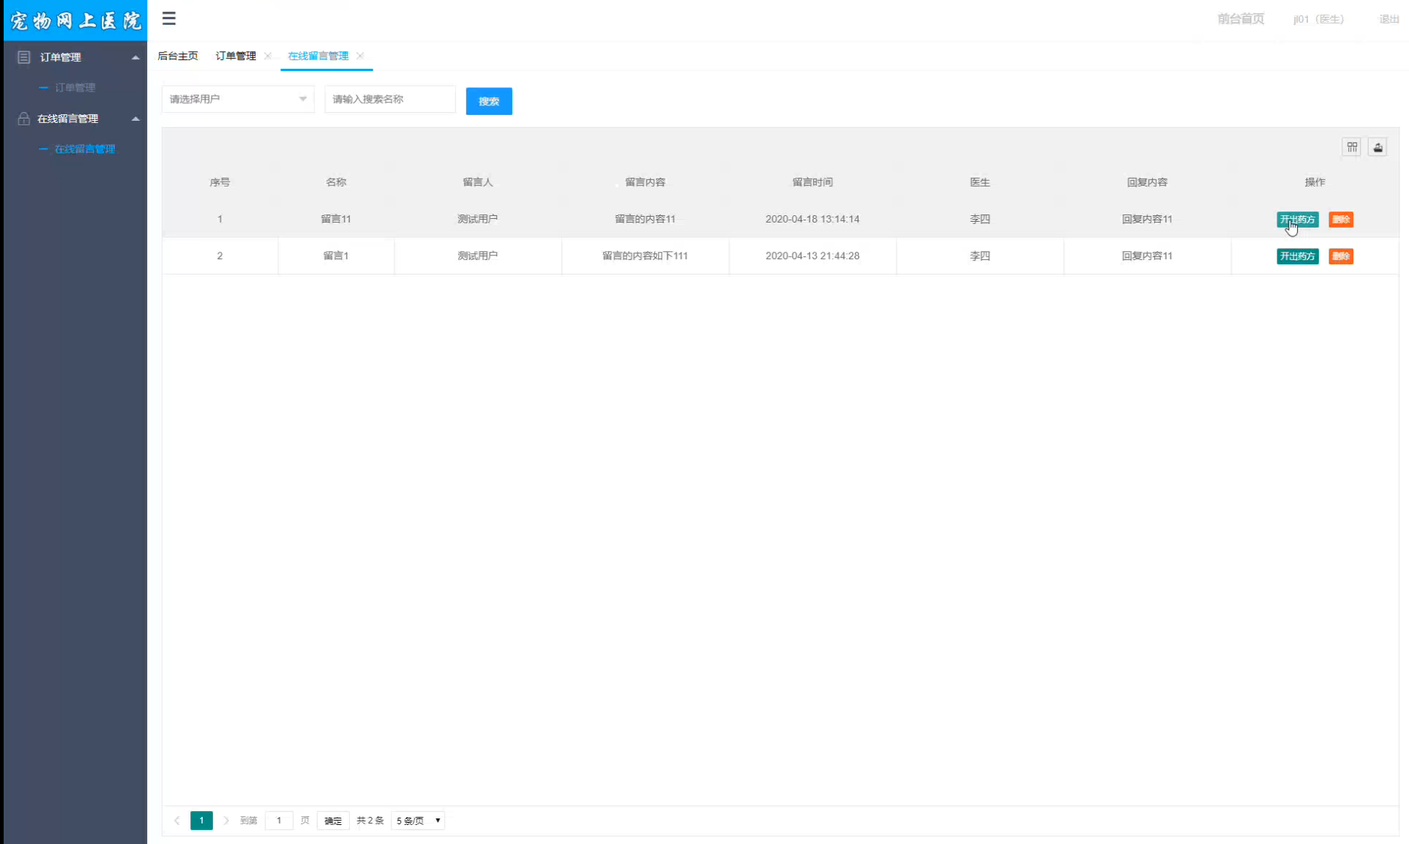
Task: Click 删除 for 留言1 row
Action: (1341, 256)
